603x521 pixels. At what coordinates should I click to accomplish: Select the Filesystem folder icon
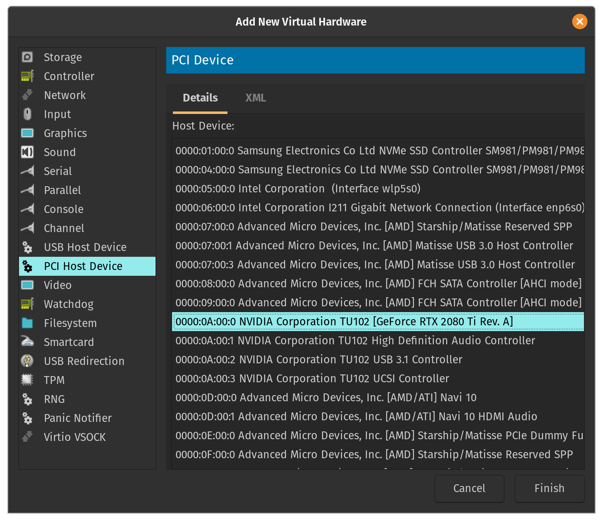point(27,323)
